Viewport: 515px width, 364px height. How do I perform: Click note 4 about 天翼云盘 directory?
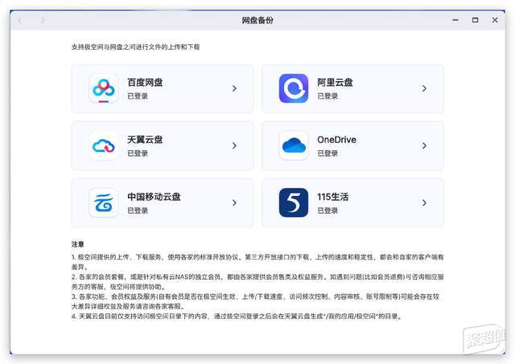coord(237,317)
